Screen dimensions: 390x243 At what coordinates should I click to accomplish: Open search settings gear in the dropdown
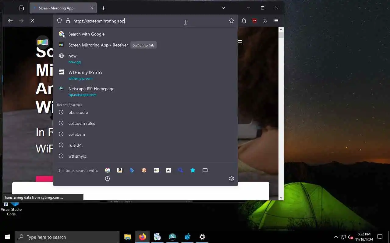232,179
